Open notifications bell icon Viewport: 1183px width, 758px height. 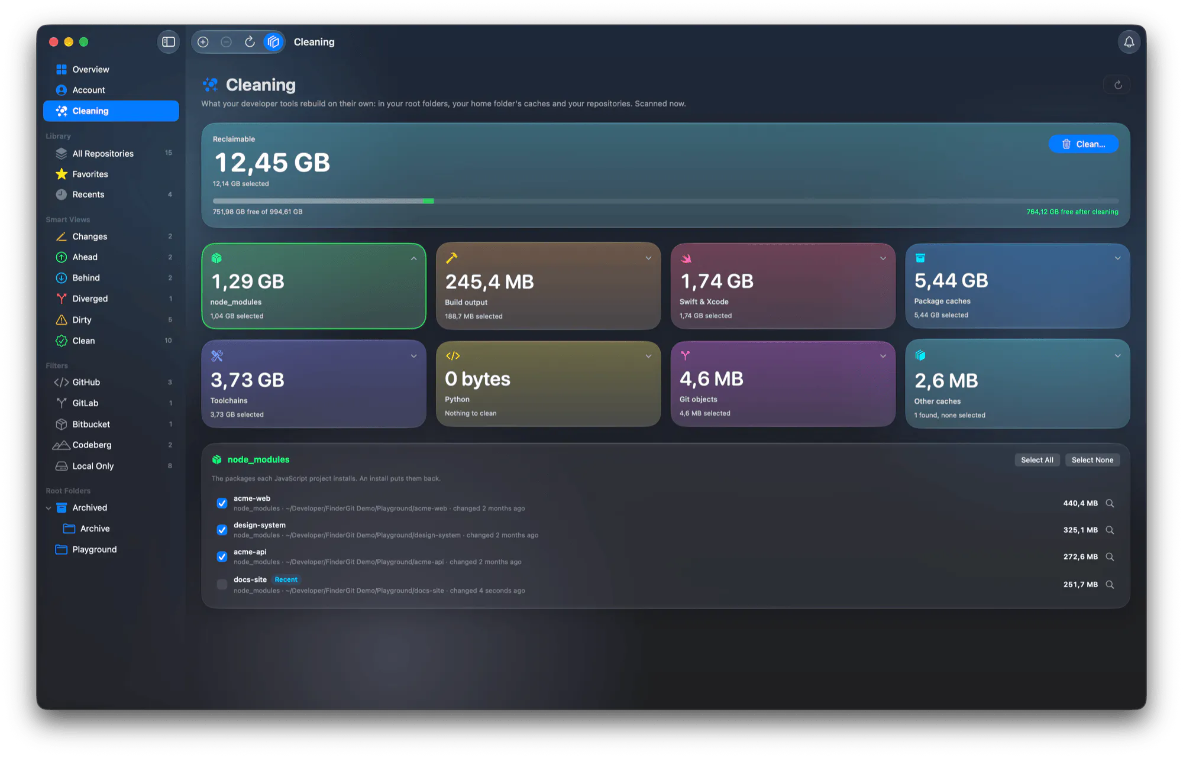coord(1129,42)
